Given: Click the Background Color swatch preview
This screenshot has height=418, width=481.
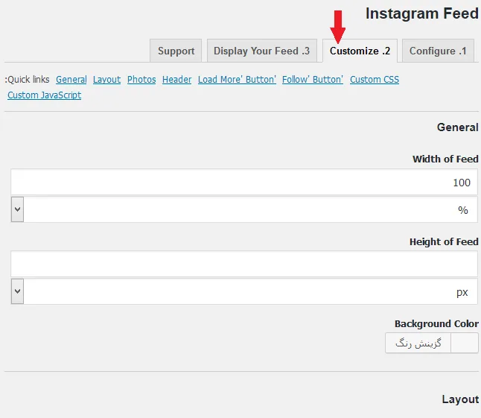Looking at the screenshot, I should tap(465, 343).
